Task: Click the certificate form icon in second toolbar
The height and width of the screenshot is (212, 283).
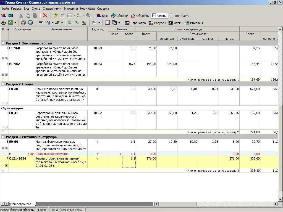Action: (x=41, y=23)
